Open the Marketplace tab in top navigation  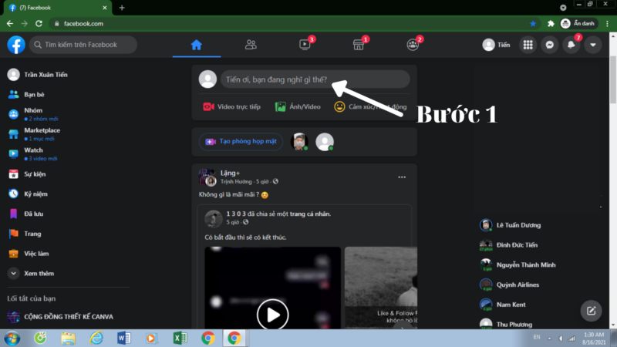tap(359, 45)
